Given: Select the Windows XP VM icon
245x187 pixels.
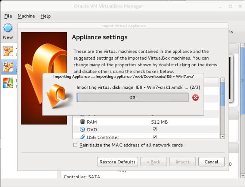Looking at the screenshot, I should (x=8, y=82).
